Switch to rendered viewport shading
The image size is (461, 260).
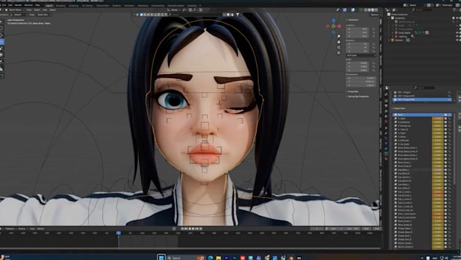(x=376, y=10)
